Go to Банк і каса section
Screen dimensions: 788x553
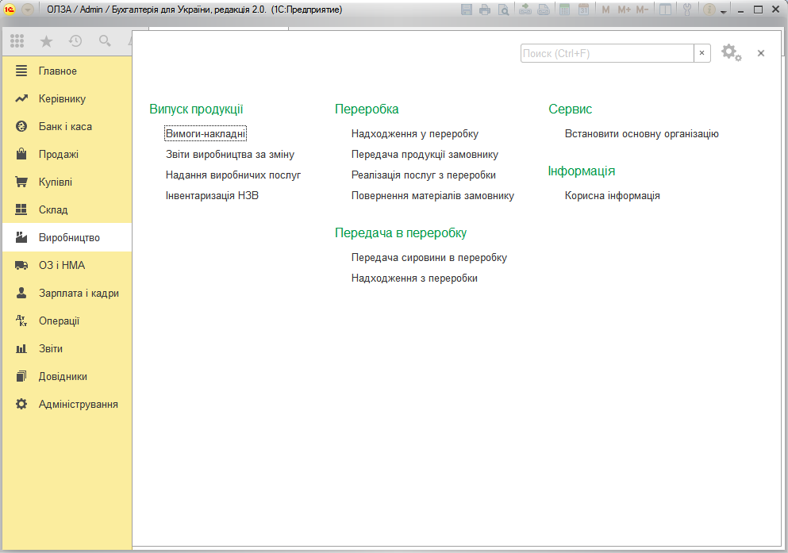[x=67, y=127]
